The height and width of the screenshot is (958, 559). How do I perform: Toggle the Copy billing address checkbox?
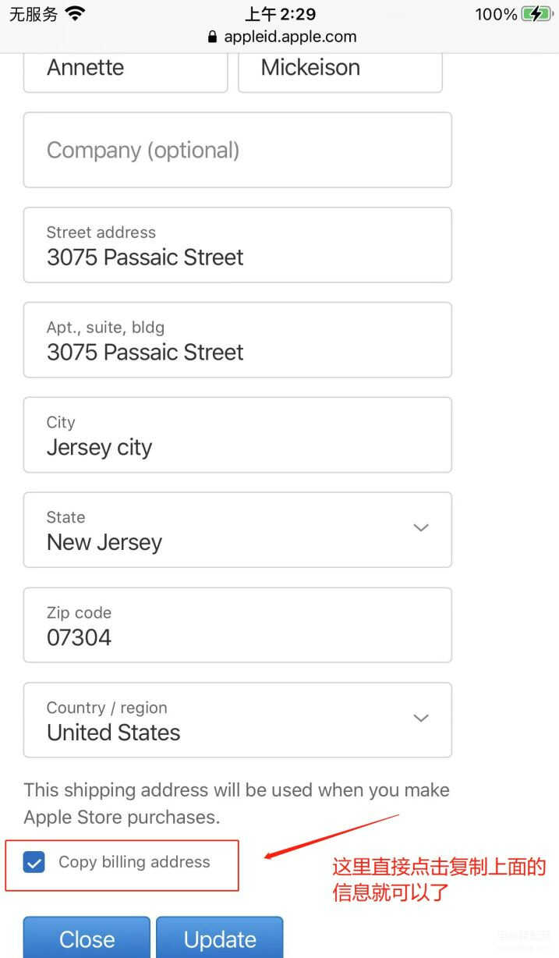pos(34,862)
